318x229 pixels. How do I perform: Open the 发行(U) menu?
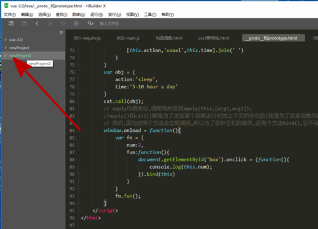(x=114, y=15)
